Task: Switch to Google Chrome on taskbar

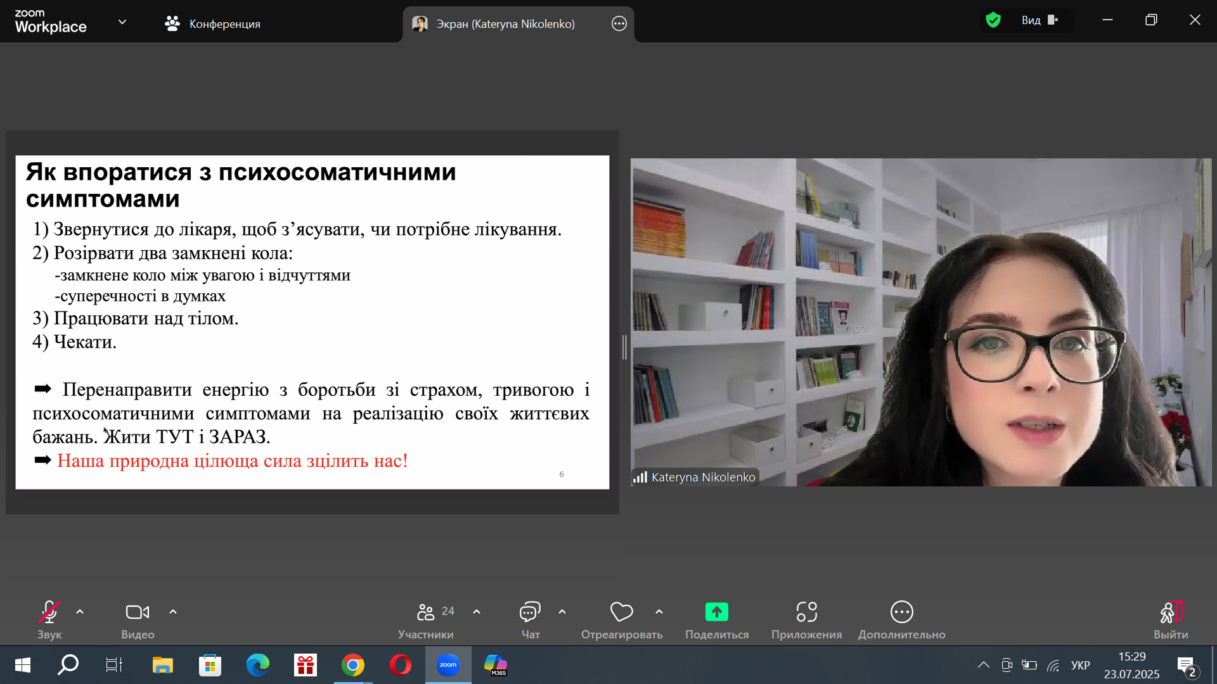Action: 353,665
